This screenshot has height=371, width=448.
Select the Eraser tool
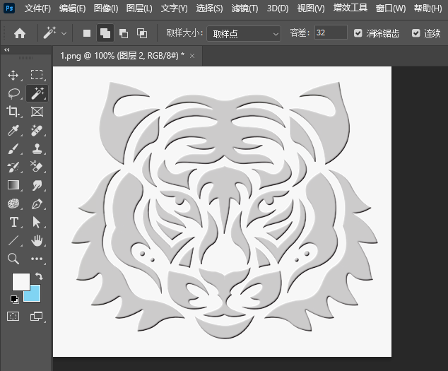37,167
